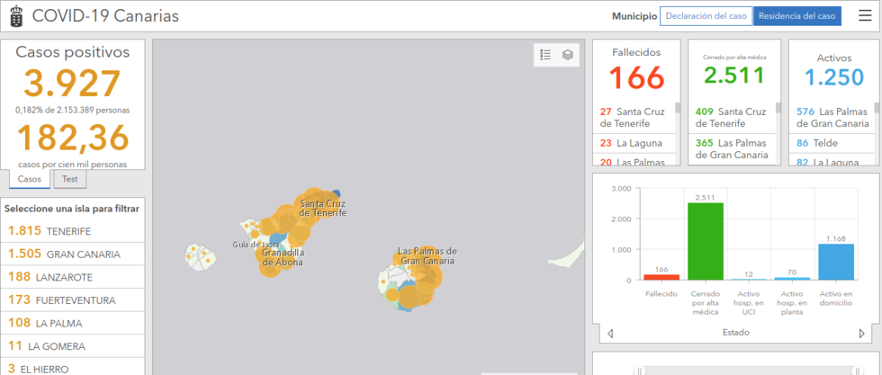
Task: Open the map legend icon
Action: [545, 55]
